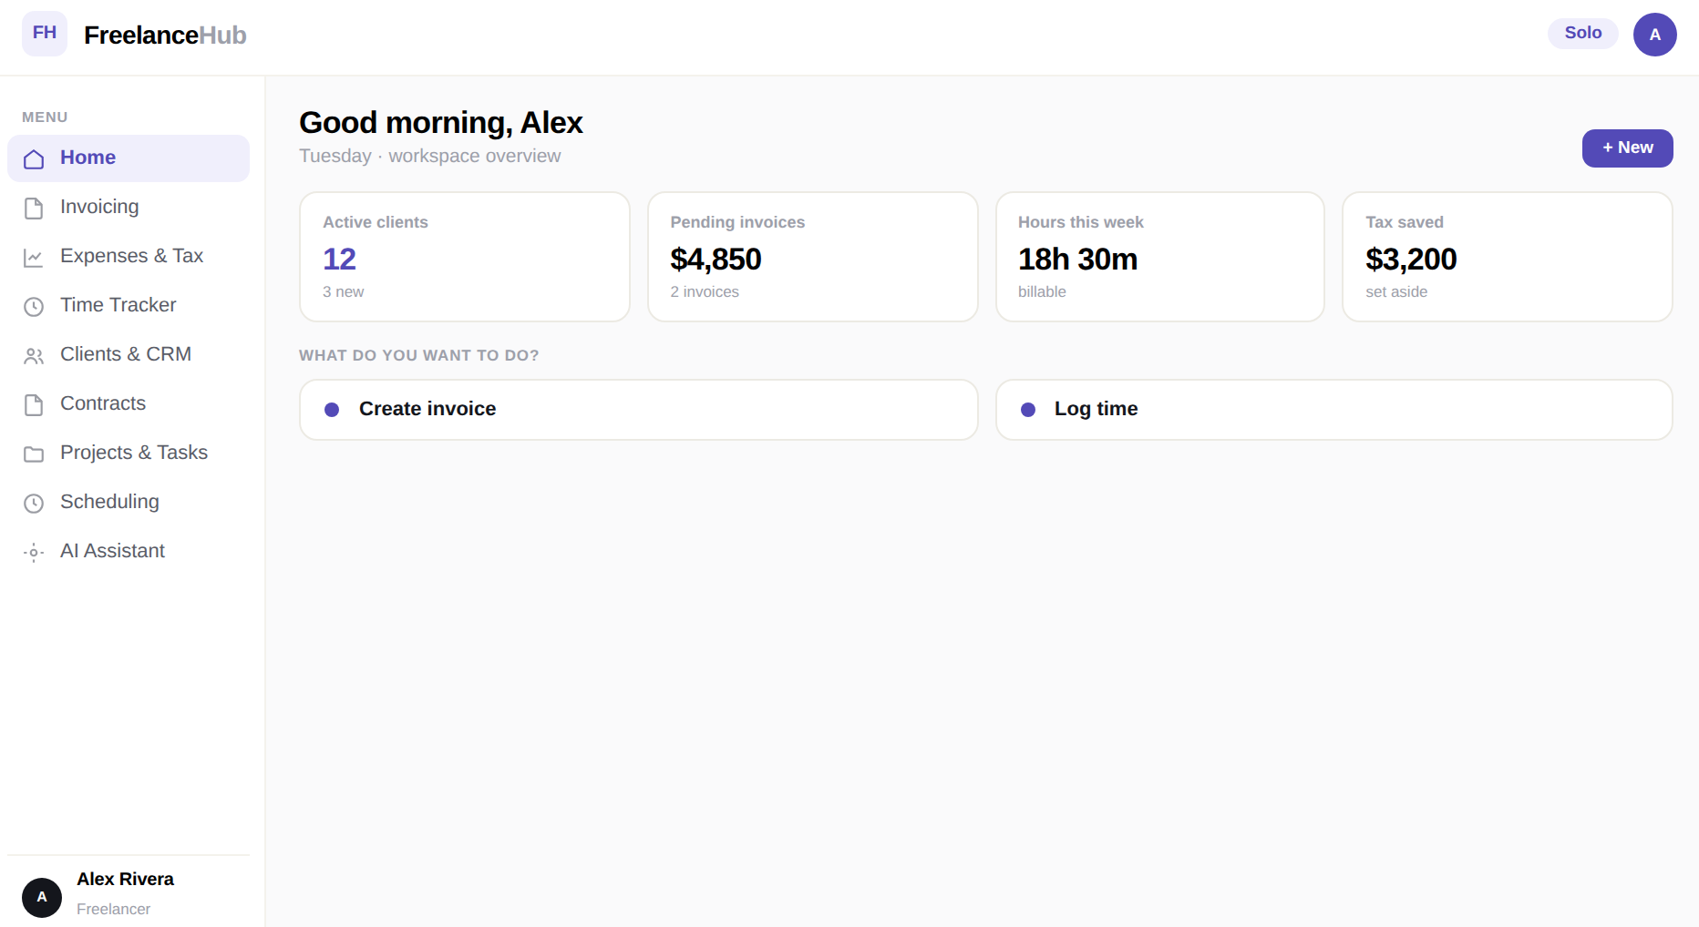This screenshot has width=1699, height=927.
Task: Click the FreelanceHub brand name
Action: [x=165, y=36]
